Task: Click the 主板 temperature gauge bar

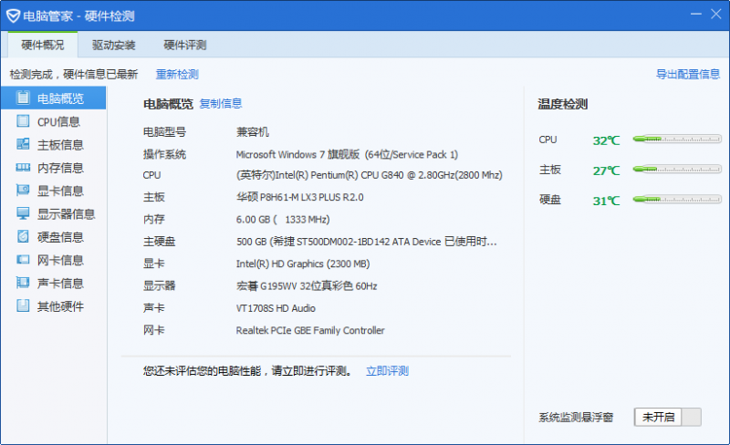Action: 677,169
